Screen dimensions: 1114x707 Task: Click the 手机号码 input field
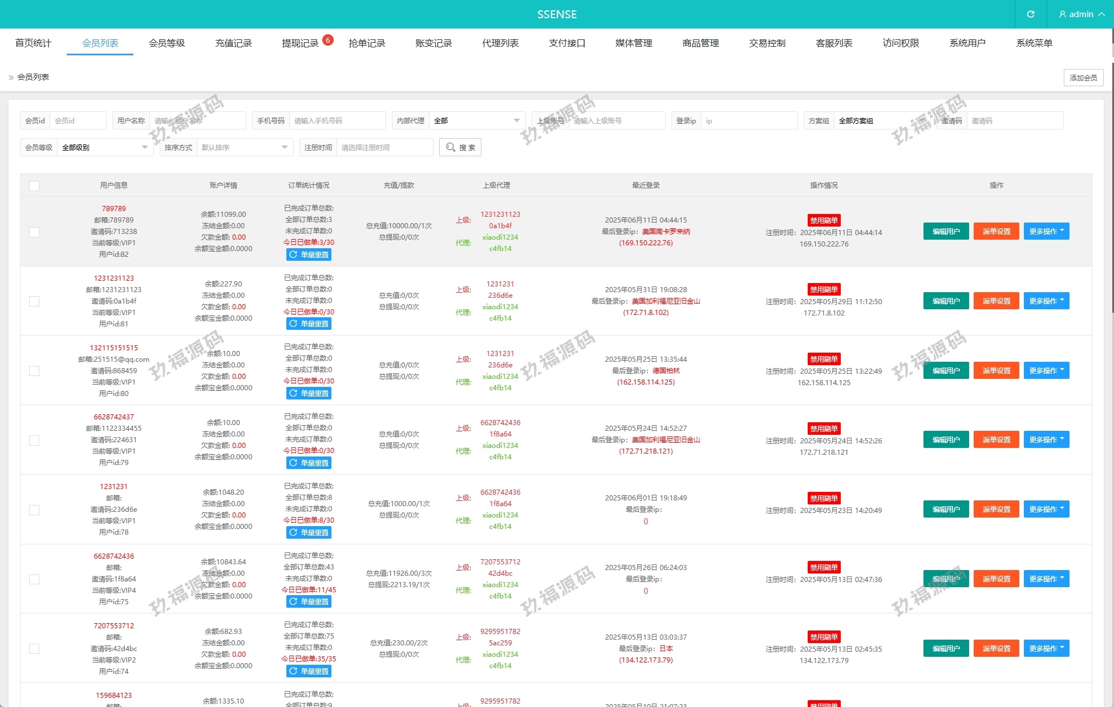coord(337,120)
